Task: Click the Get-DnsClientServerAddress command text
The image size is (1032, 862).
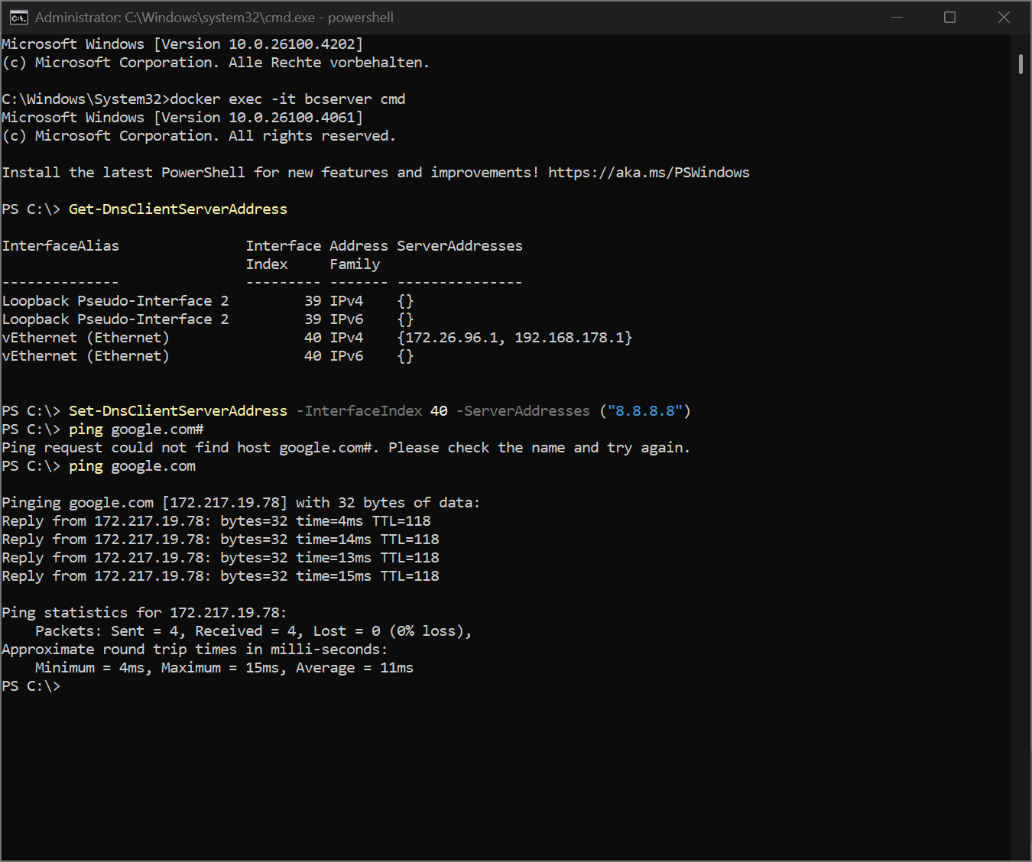Action: pos(177,209)
